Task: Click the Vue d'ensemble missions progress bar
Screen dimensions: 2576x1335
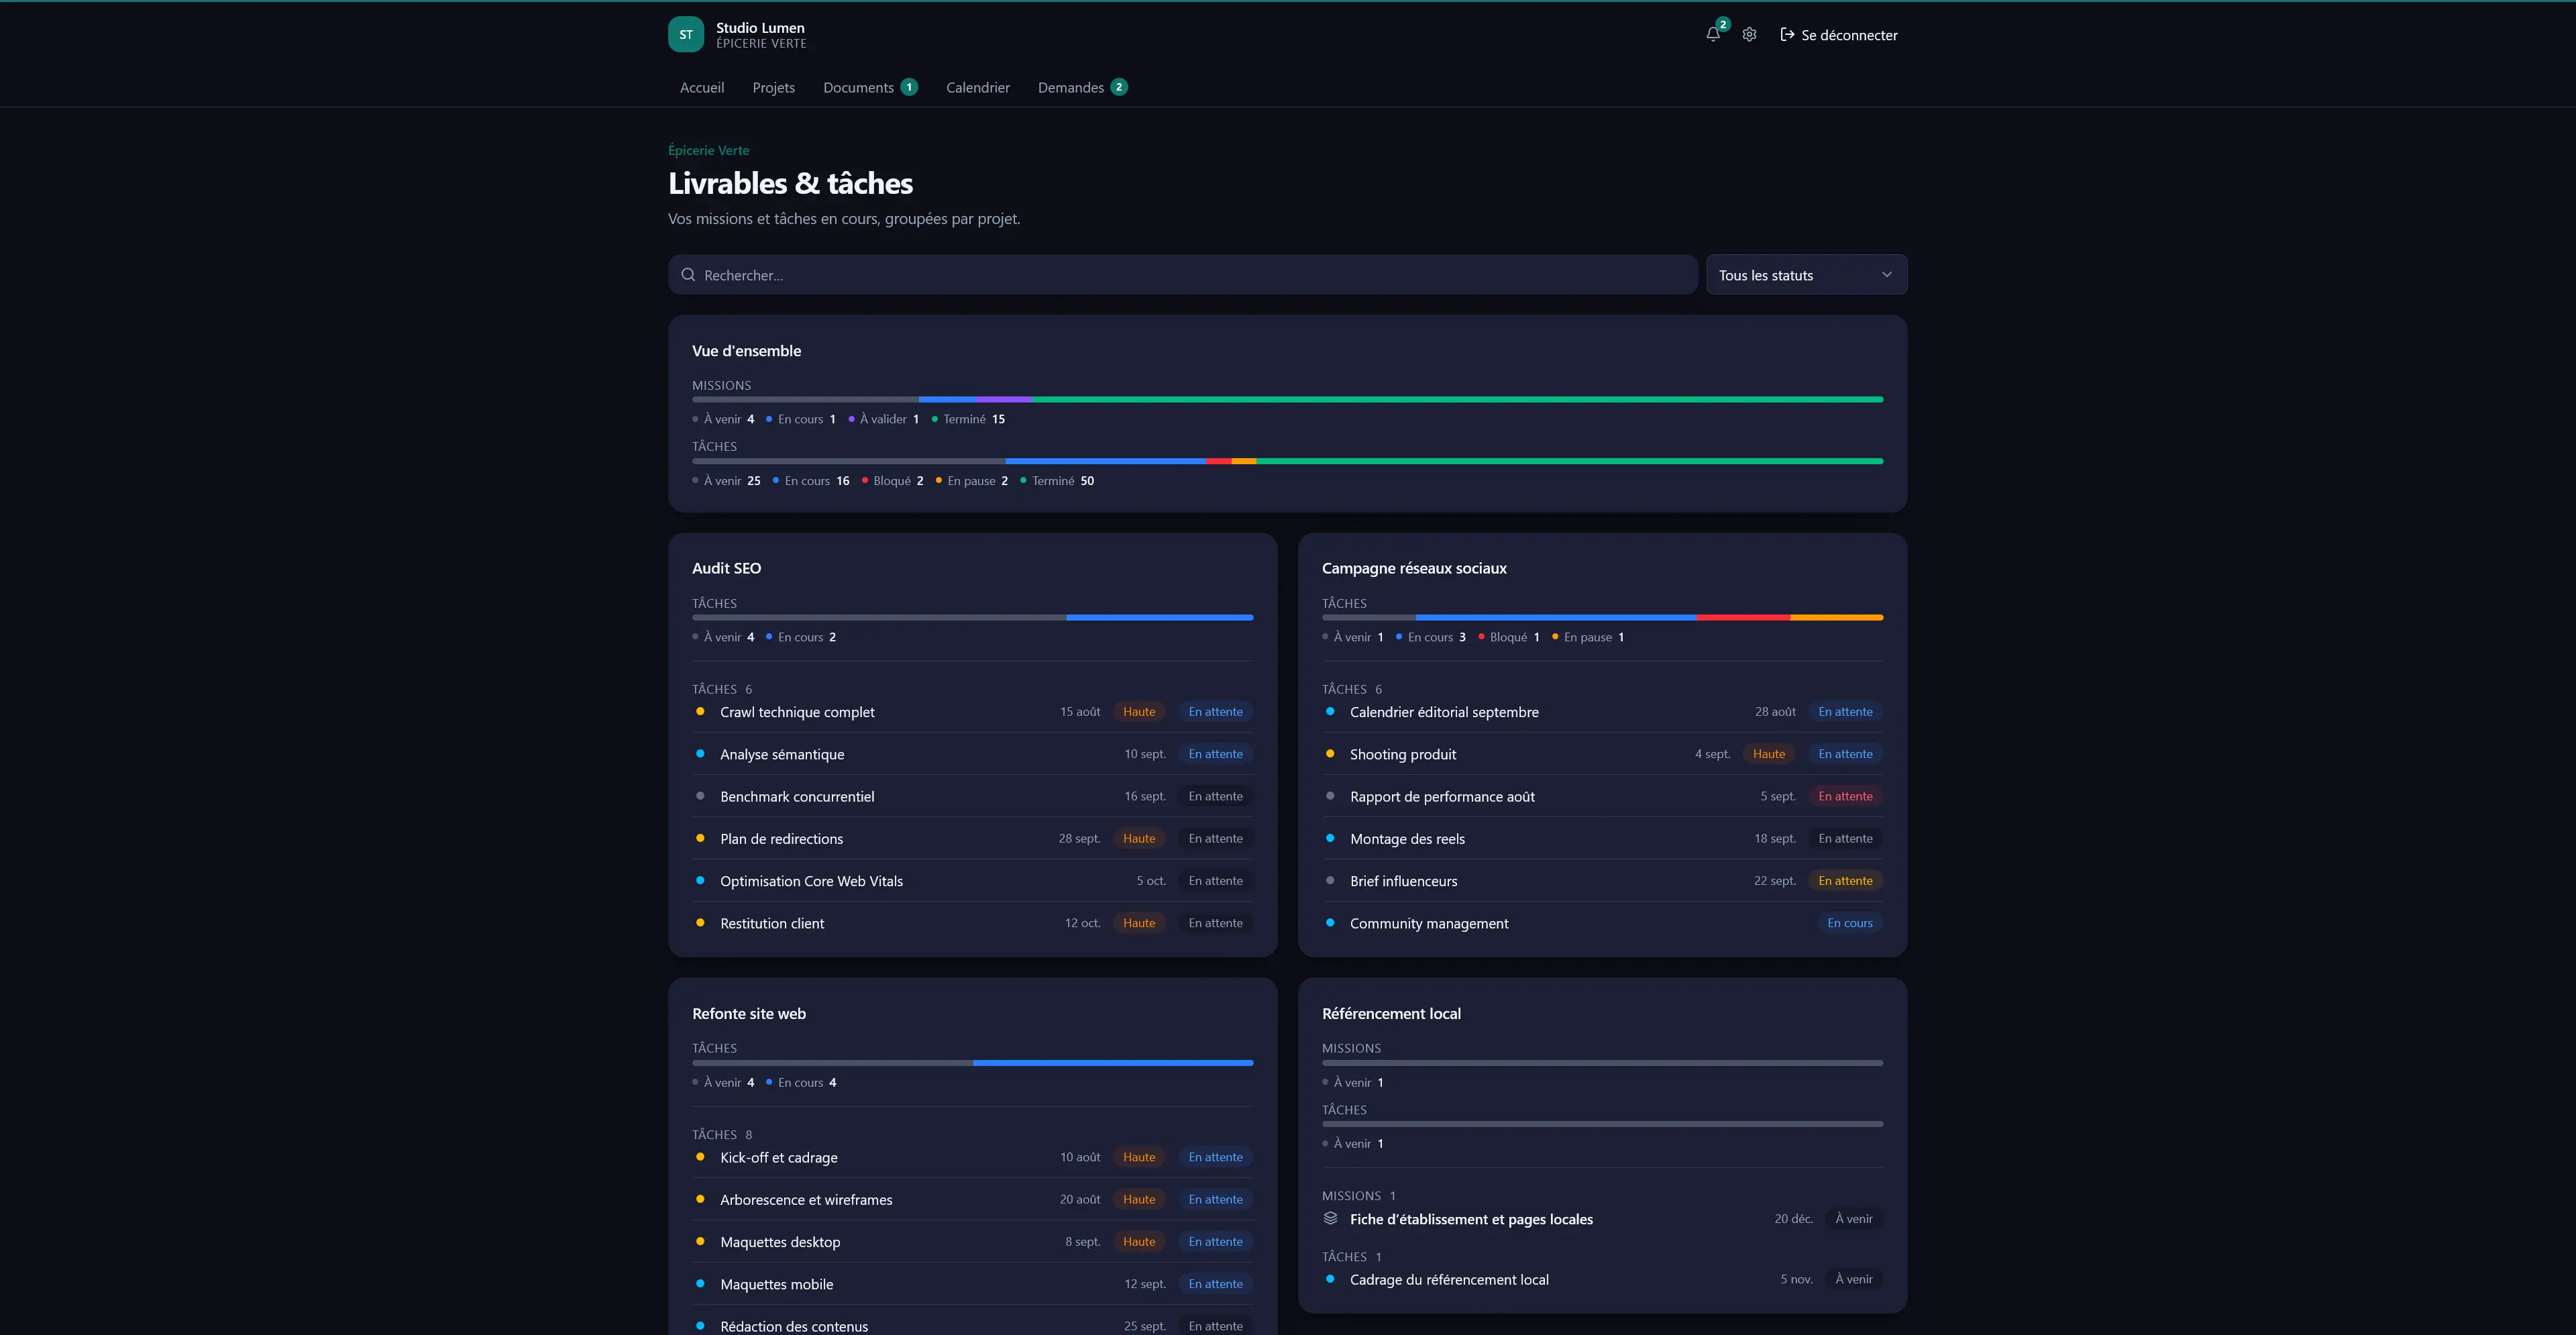Action: coord(1287,399)
